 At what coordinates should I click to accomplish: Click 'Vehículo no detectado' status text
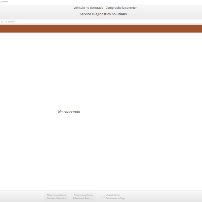coord(88,8)
